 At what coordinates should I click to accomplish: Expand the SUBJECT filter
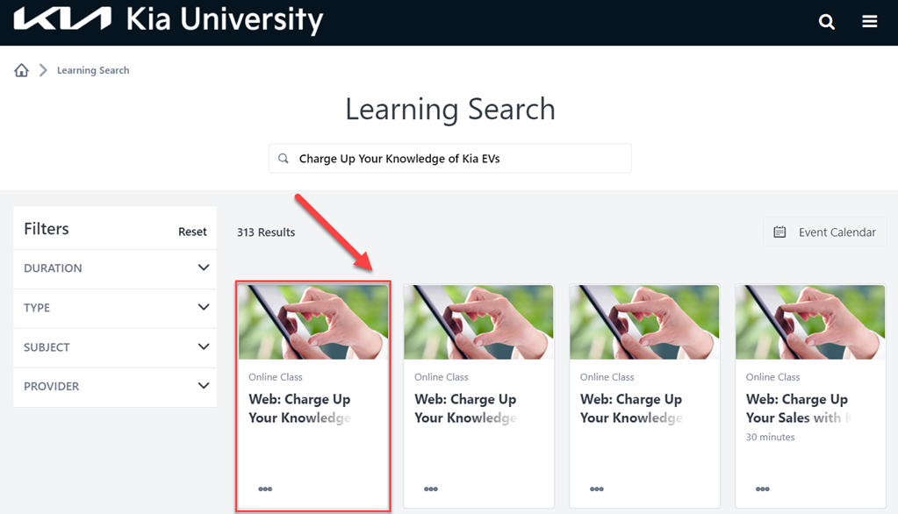tap(115, 346)
